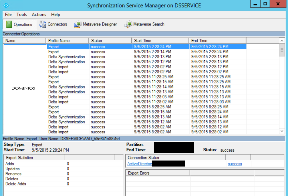Sort operations by Profile Name
Image resolution: width=288 pixels, height=196 pixels.
(67, 40)
